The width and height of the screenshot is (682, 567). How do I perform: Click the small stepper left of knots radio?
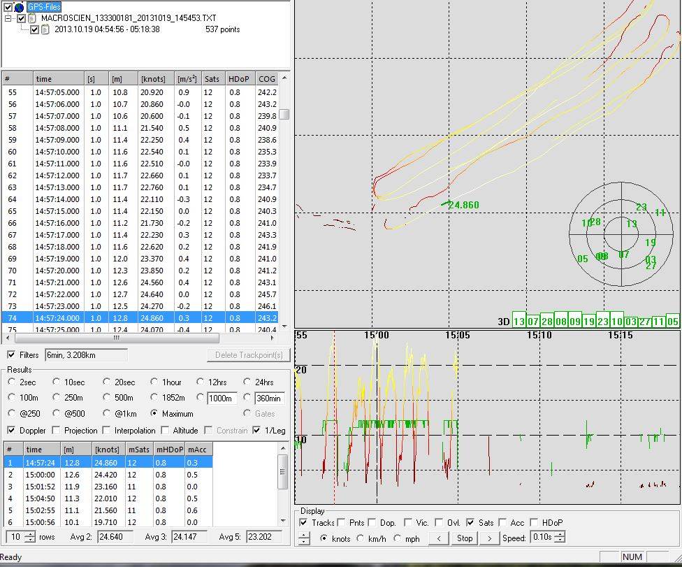303,538
